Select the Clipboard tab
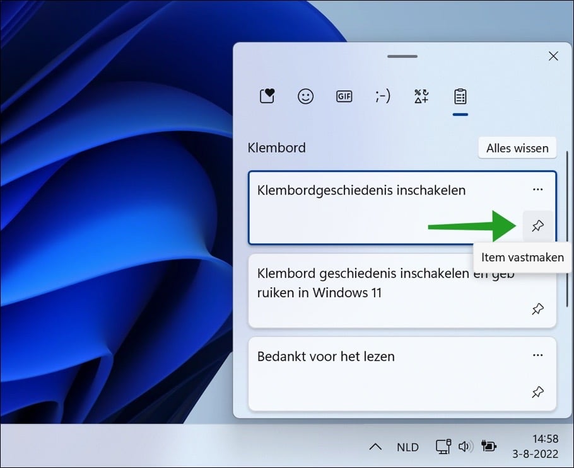The height and width of the screenshot is (468, 574). tap(460, 96)
